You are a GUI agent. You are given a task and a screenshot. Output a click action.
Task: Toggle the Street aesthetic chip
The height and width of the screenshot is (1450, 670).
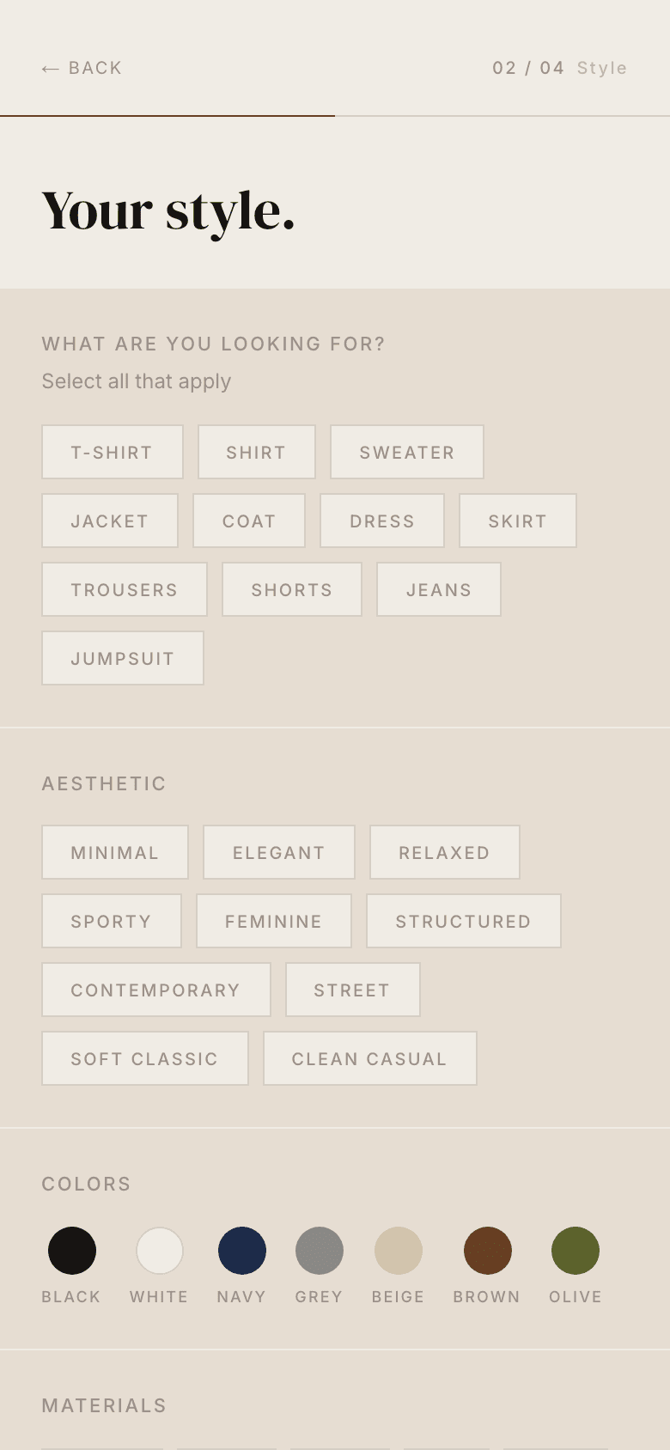click(x=353, y=990)
